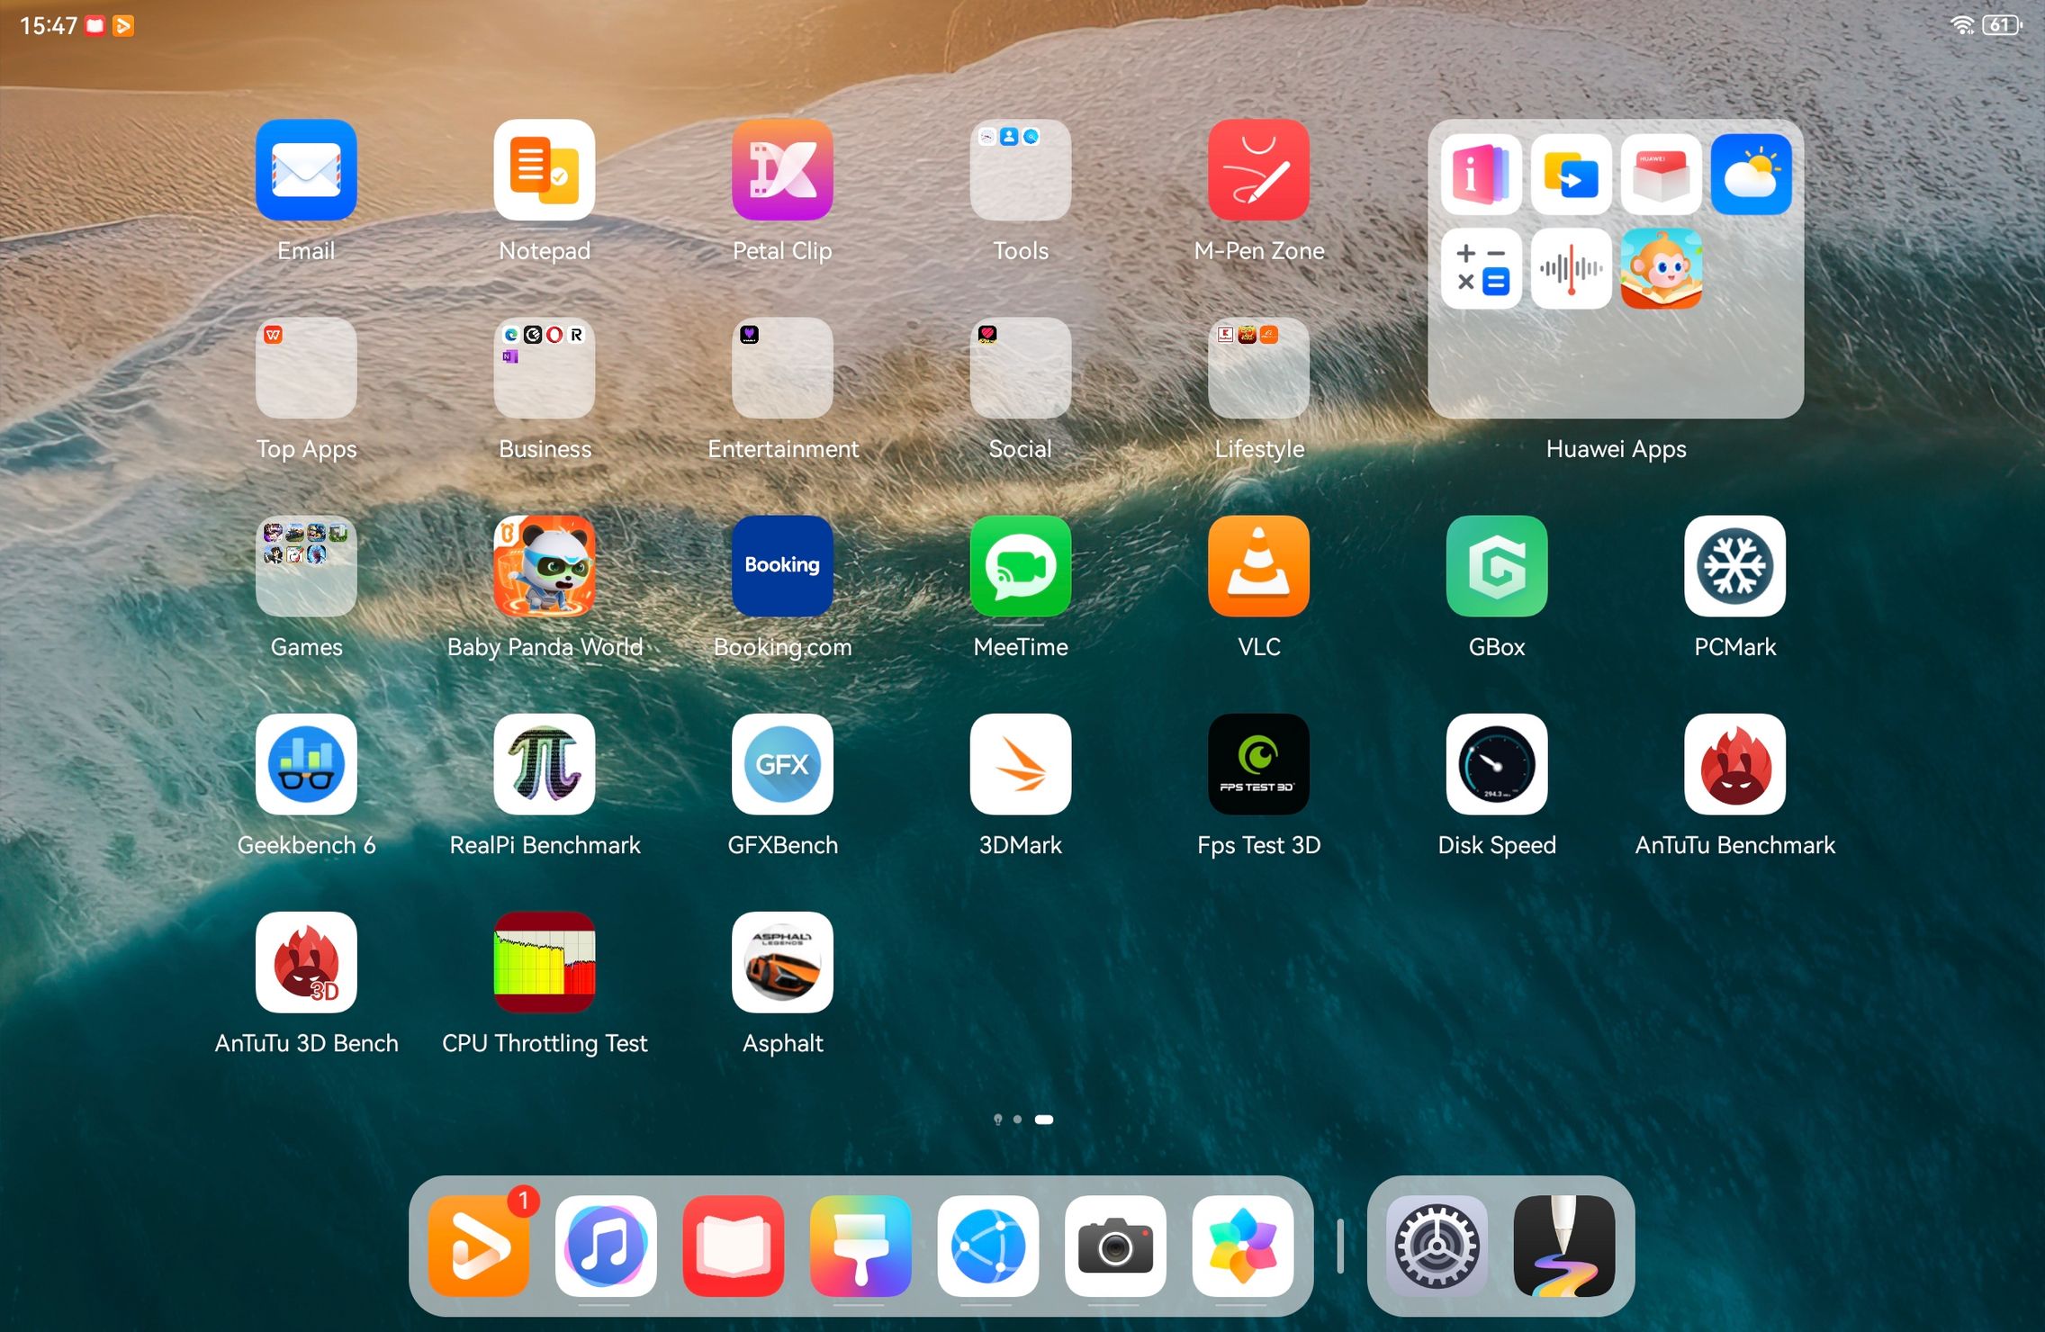Tap the Huawei Apps folder label
The image size is (2045, 1332).
1616,448
